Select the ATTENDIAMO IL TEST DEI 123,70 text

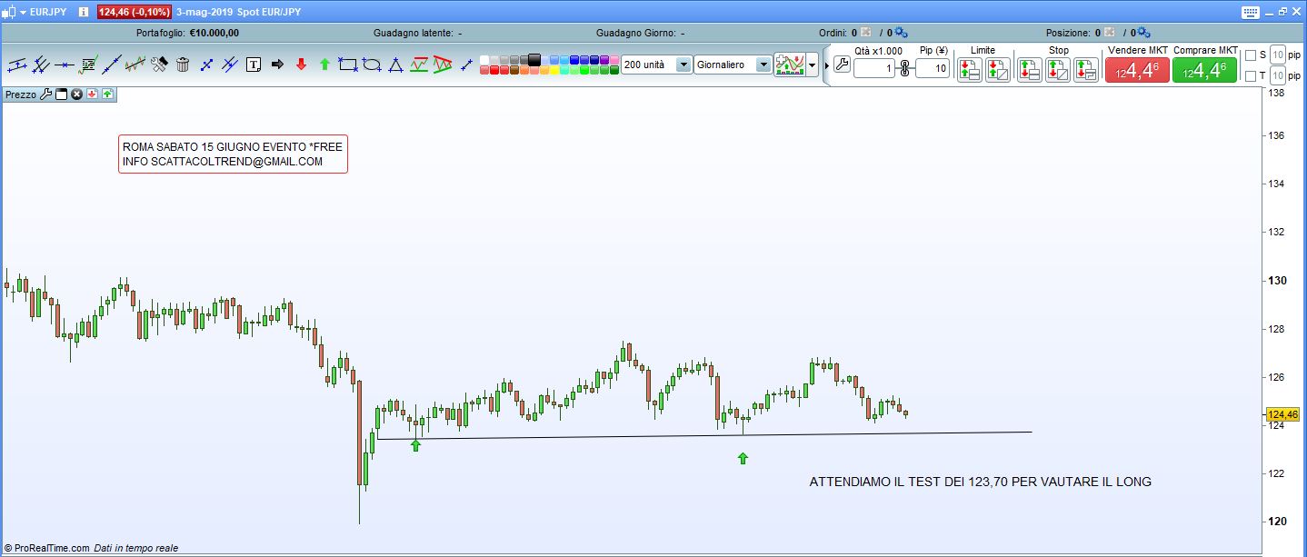(980, 482)
